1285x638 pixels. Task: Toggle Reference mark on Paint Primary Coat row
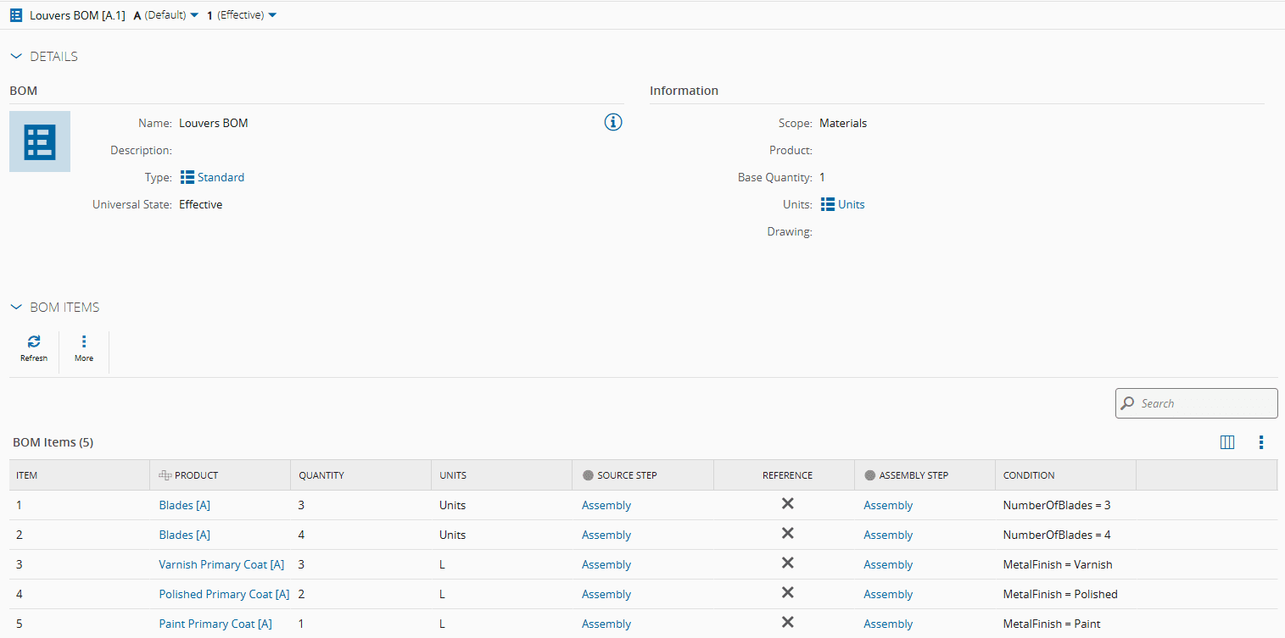point(787,623)
